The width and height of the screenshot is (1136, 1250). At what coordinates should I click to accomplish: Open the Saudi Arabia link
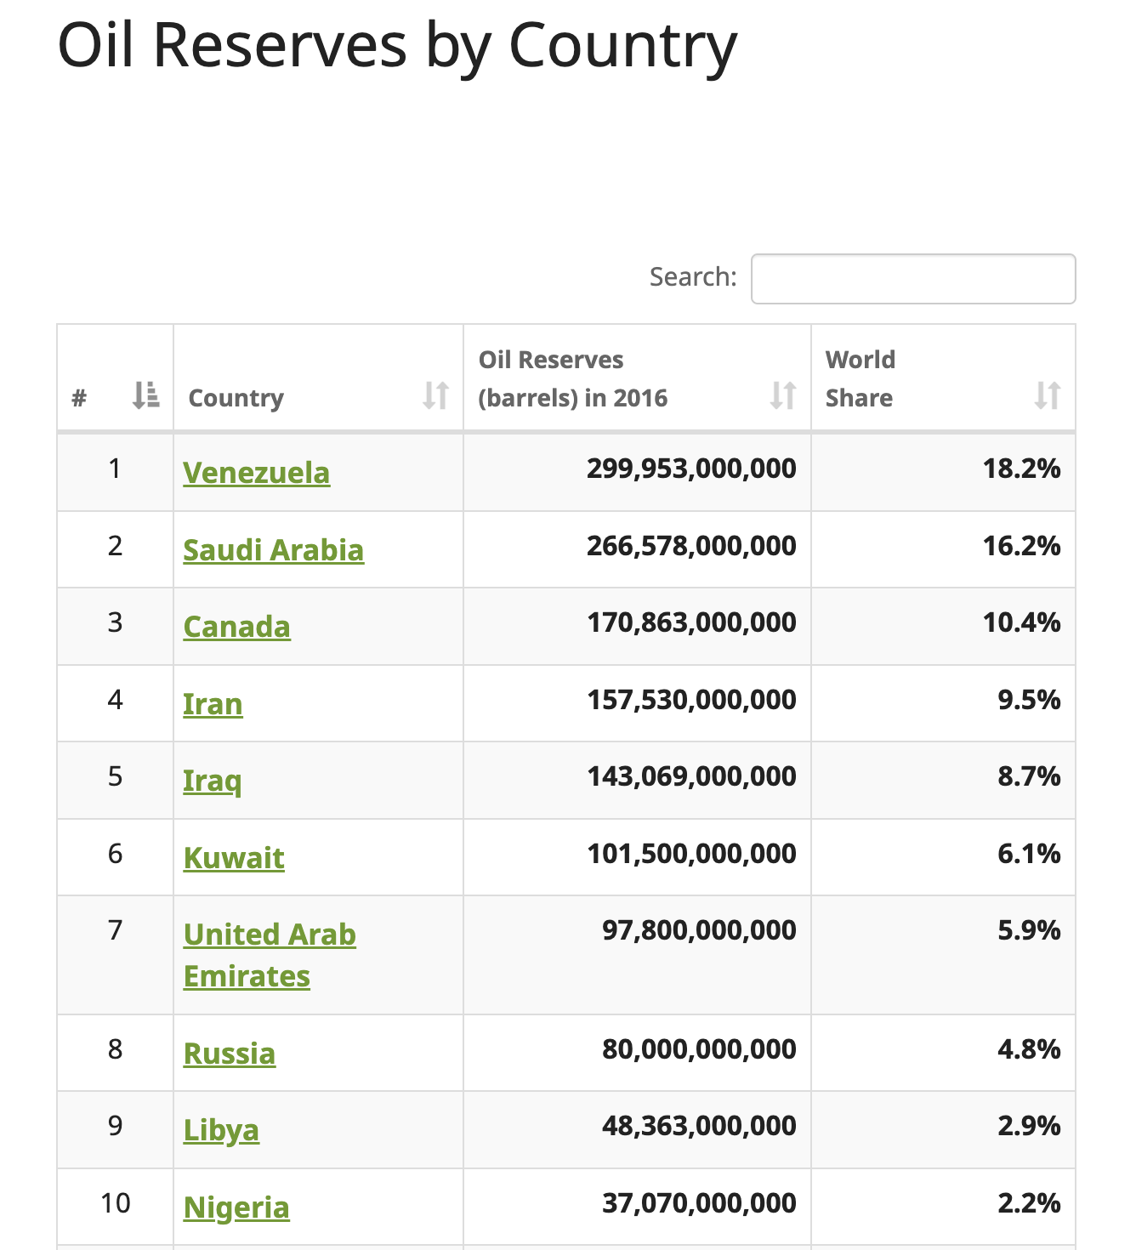pyautogui.click(x=274, y=550)
